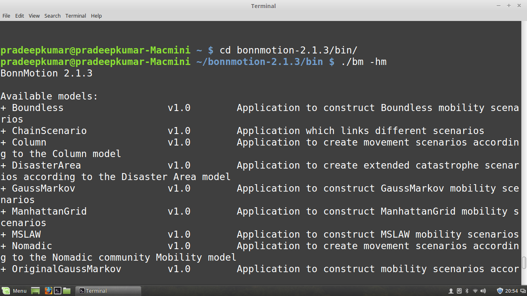Close the Terminal window
The height and width of the screenshot is (296, 527).
(x=519, y=6)
